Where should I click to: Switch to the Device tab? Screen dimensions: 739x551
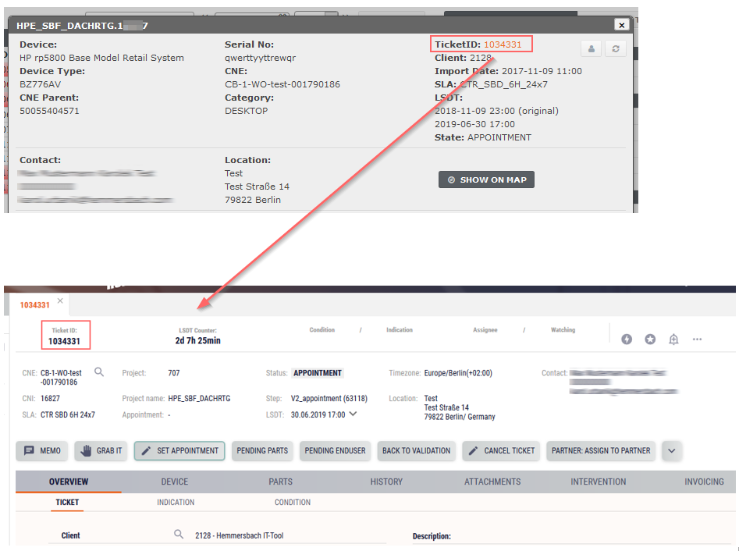pos(174,482)
